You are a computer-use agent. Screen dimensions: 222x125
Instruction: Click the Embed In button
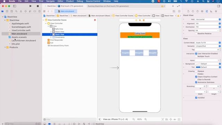pos(179,119)
